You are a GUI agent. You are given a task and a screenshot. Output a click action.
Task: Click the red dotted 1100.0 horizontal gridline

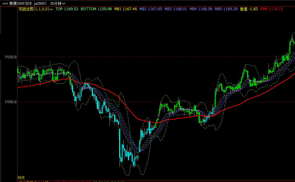(186, 102)
